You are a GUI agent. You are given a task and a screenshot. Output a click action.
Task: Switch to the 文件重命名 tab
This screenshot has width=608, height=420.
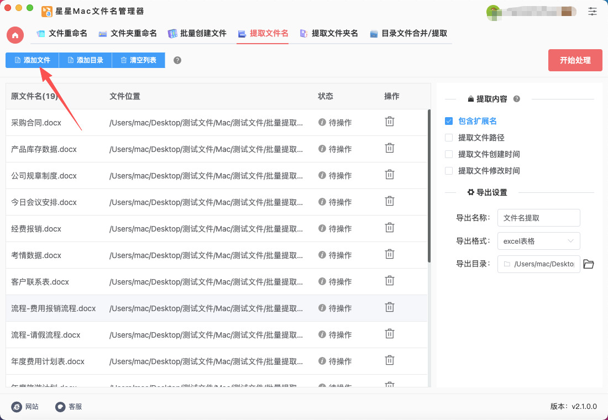click(62, 33)
